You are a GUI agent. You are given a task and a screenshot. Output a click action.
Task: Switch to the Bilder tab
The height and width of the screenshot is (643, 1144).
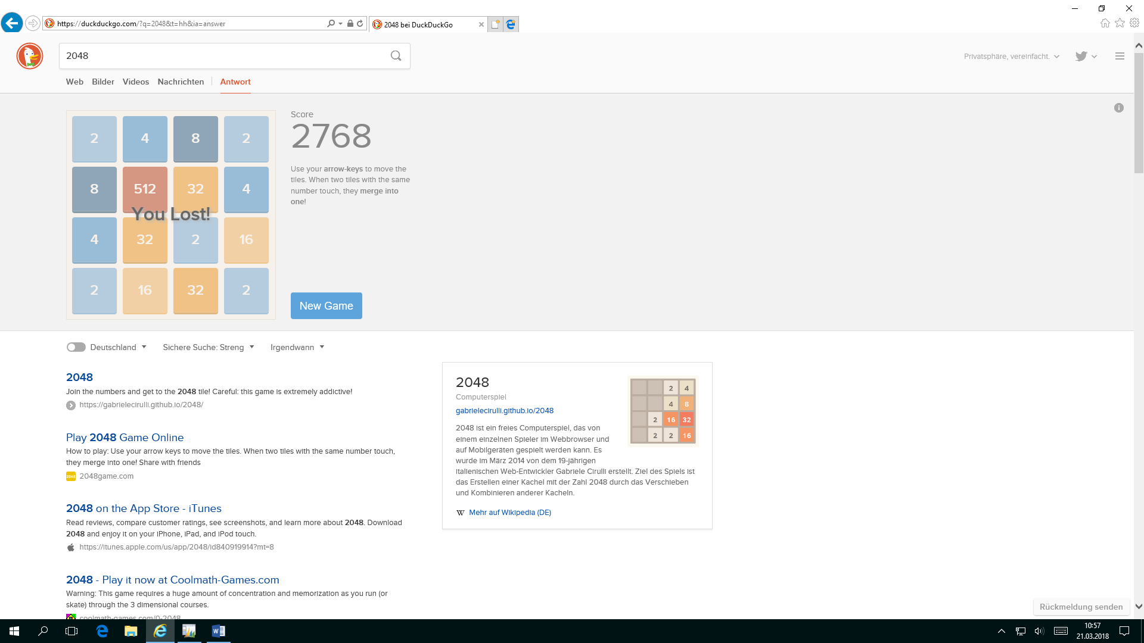pos(102,82)
